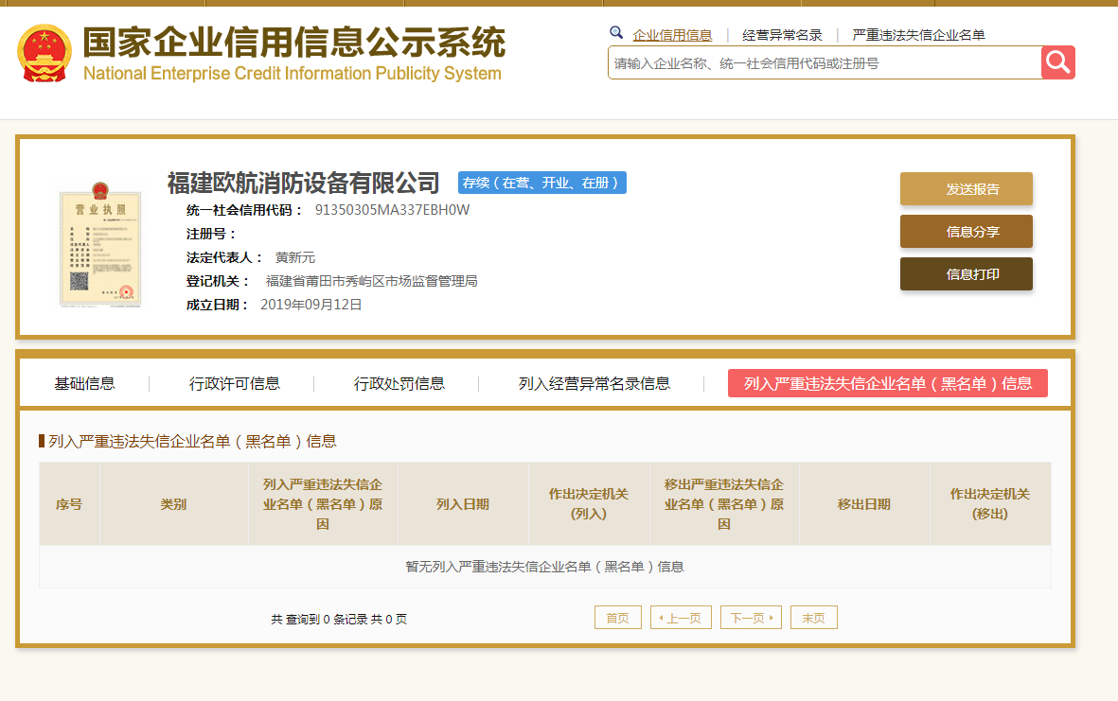Switch to the 基础信息 tab

pos(85,383)
